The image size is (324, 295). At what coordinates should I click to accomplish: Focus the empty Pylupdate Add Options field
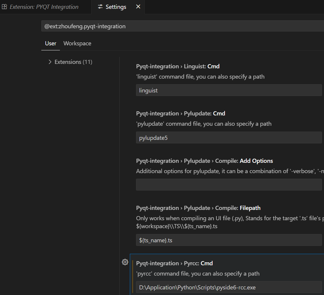[x=229, y=185]
